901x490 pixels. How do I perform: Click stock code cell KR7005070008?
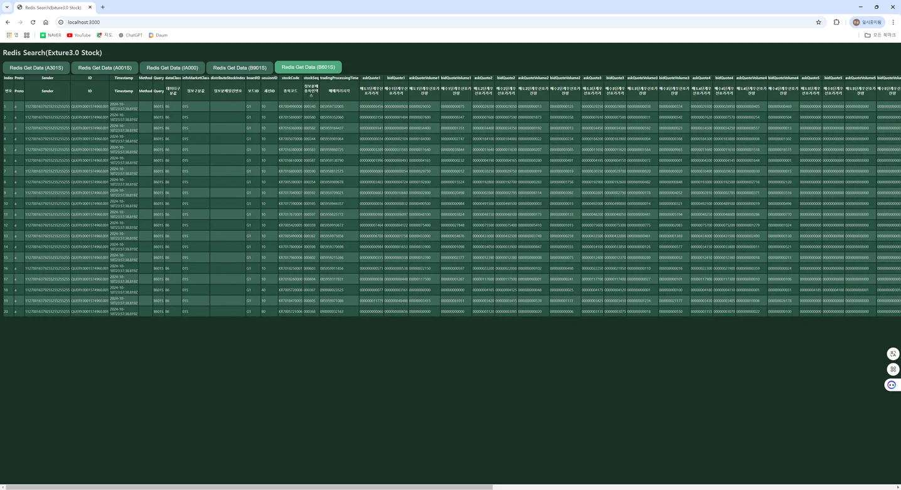coord(291,139)
